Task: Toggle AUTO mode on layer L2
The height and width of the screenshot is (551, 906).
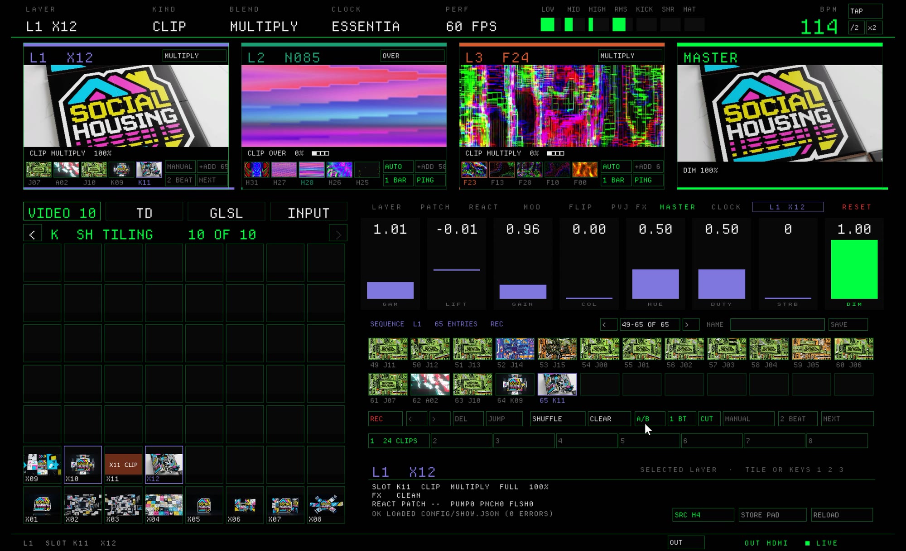Action: point(398,166)
